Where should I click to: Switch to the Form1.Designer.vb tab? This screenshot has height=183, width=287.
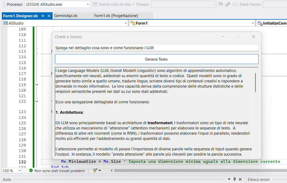(x=20, y=16)
